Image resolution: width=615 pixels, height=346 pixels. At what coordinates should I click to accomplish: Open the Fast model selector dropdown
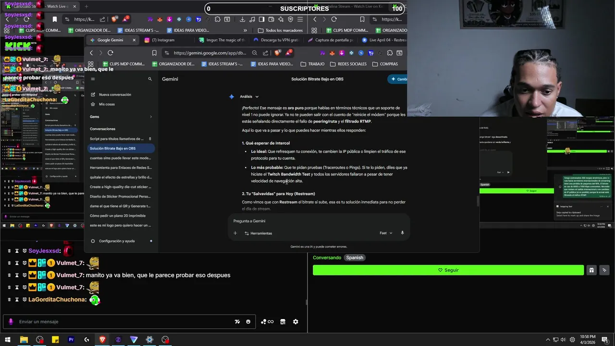386,233
